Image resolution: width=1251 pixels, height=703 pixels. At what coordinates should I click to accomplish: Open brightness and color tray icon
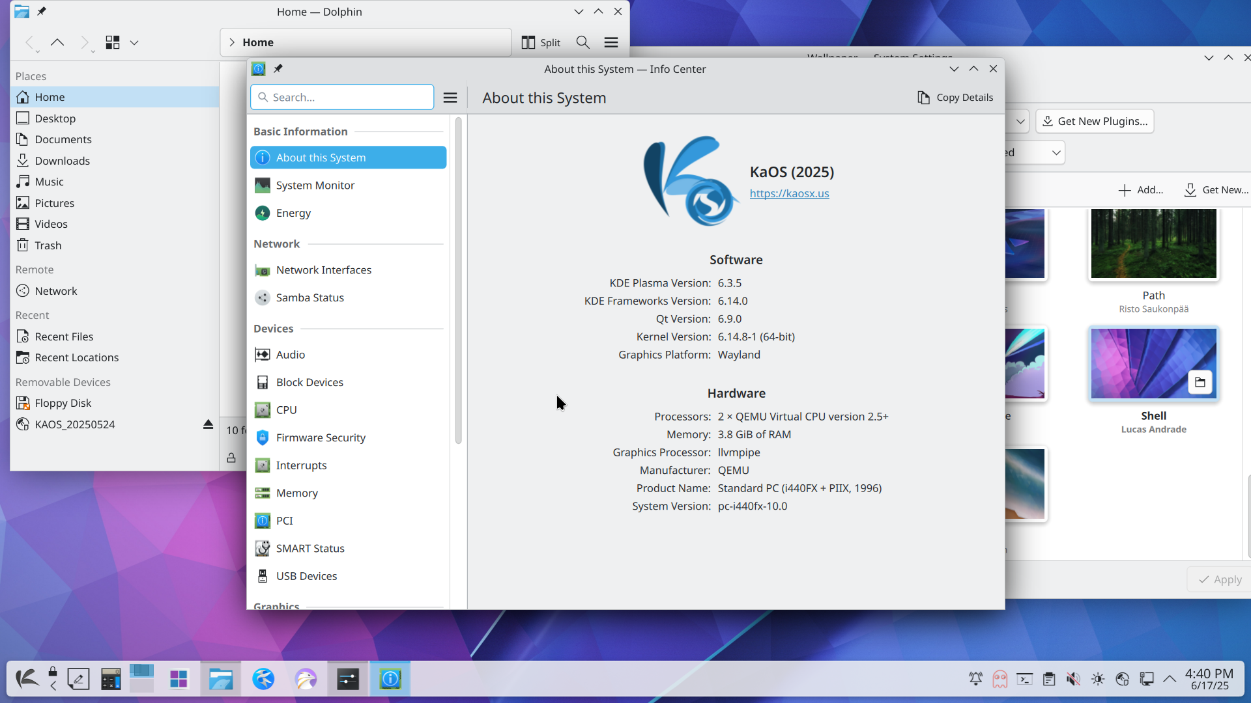click(1098, 679)
